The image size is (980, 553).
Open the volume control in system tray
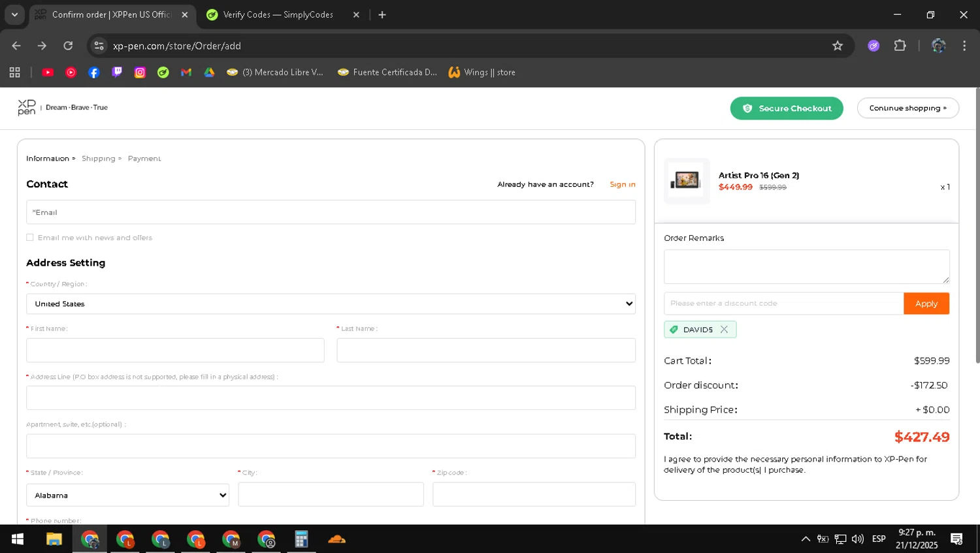(x=858, y=539)
